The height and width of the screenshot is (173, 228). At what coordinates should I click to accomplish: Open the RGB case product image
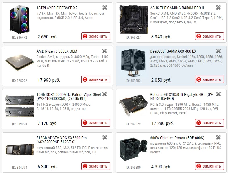tap(19, 19)
